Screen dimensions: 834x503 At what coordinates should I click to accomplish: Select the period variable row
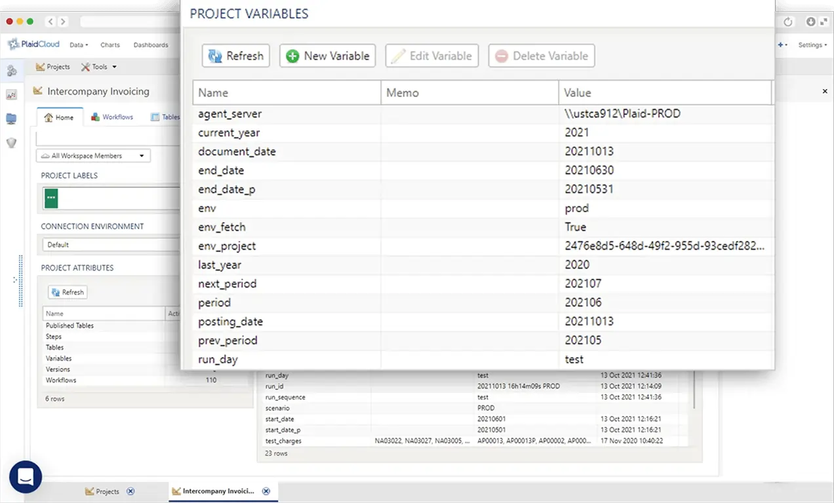pyautogui.click(x=483, y=303)
